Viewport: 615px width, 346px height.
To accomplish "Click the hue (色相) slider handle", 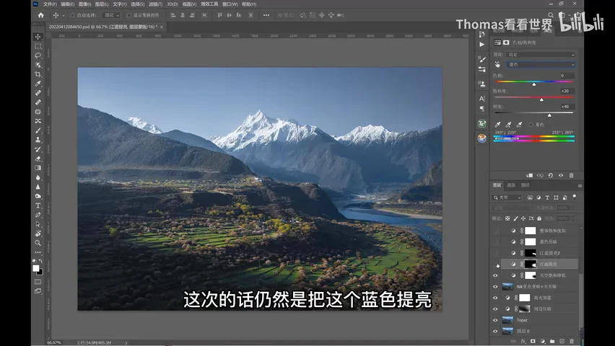I will click(534, 84).
